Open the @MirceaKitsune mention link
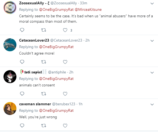The width and height of the screenshot is (158, 132). (88, 10)
